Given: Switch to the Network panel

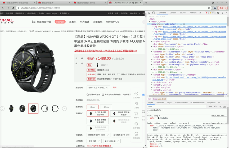Looking at the screenshot, I should click(x=193, y=13).
